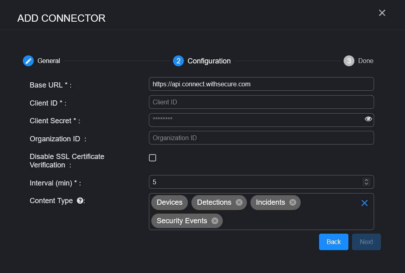
Task: Open the Content Type help tooltip icon
Action: tap(80, 201)
